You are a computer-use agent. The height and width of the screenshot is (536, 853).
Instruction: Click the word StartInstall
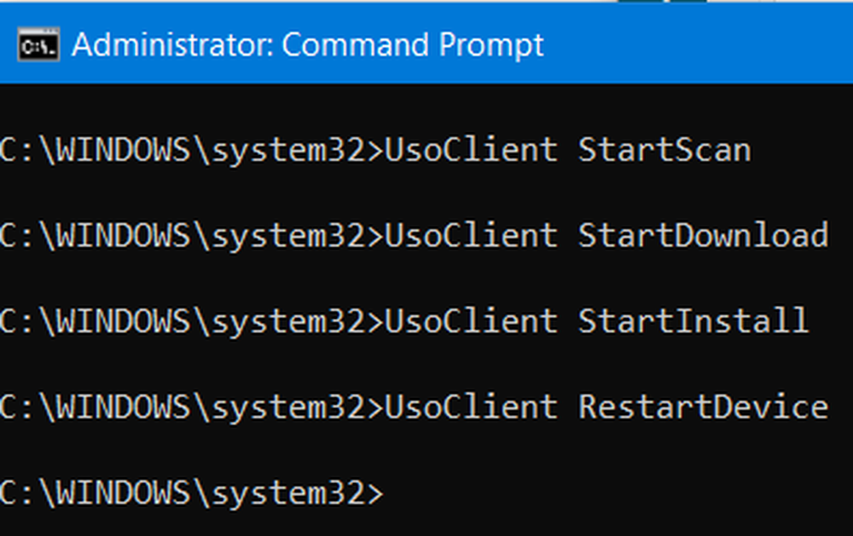(x=693, y=321)
